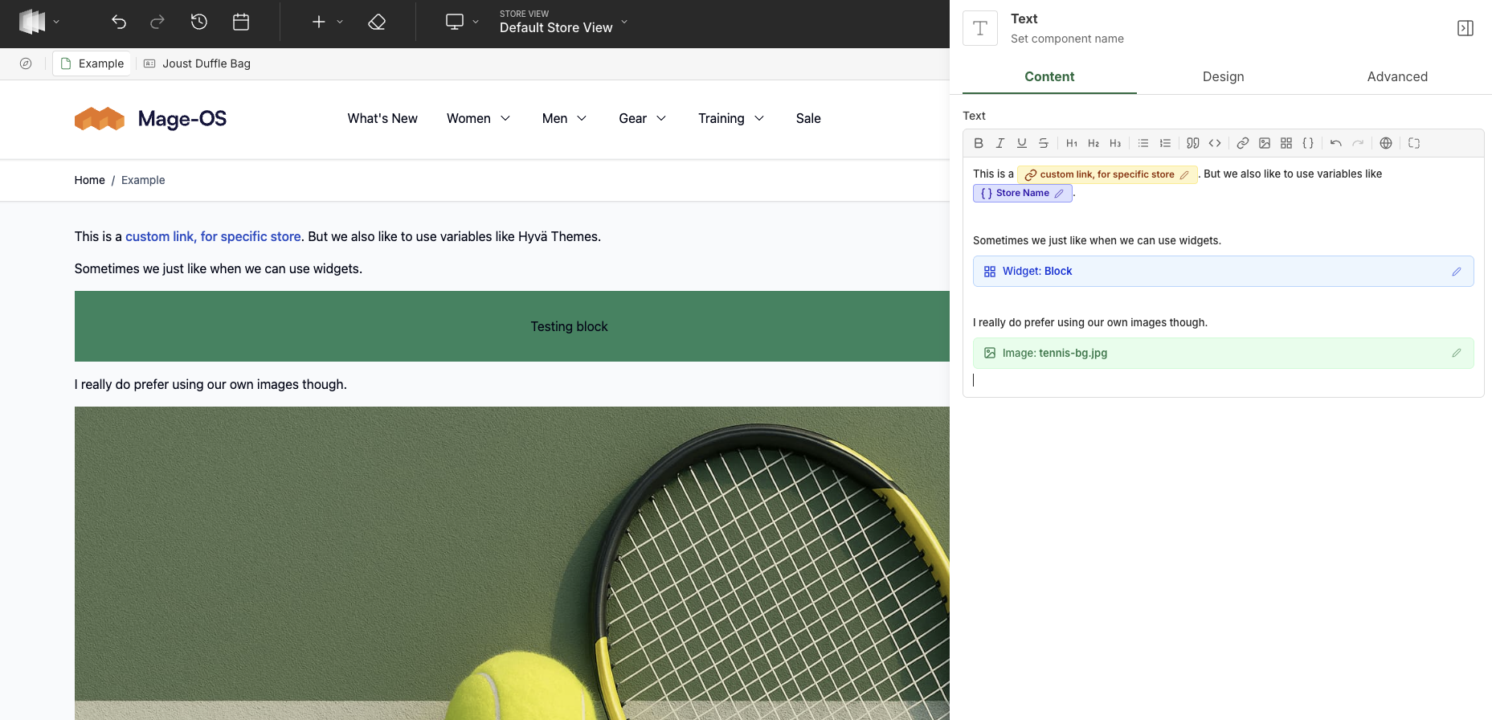The height and width of the screenshot is (720, 1492).
Task: Click the compass icon beside Example tab
Action: [x=26, y=63]
